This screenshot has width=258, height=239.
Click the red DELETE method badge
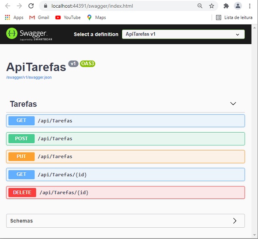pyautogui.click(x=22, y=192)
